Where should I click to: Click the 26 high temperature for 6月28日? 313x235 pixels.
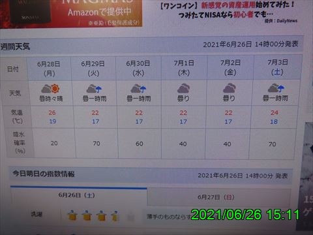52,112
